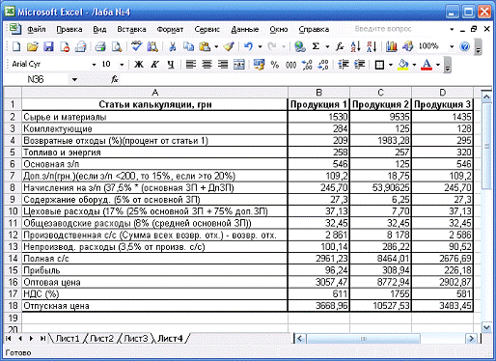This screenshot has width=496, height=361.
Task: Toggle italic with the К button
Action: (x=154, y=65)
